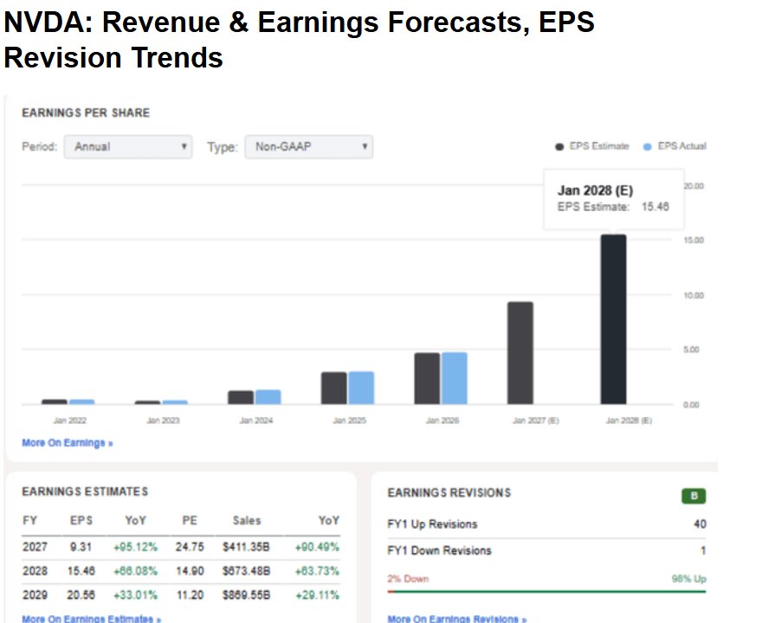Screen dimensions: 762x623
Task: Click the FY1 Up Revisions count 40
Action: coord(700,524)
